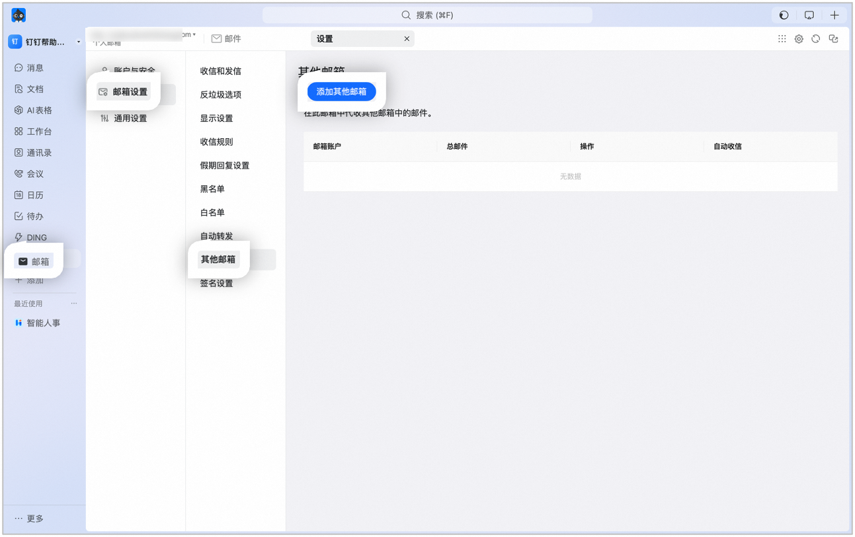Expand the 钉钉帮助 organization dropdown arrow

click(78, 42)
